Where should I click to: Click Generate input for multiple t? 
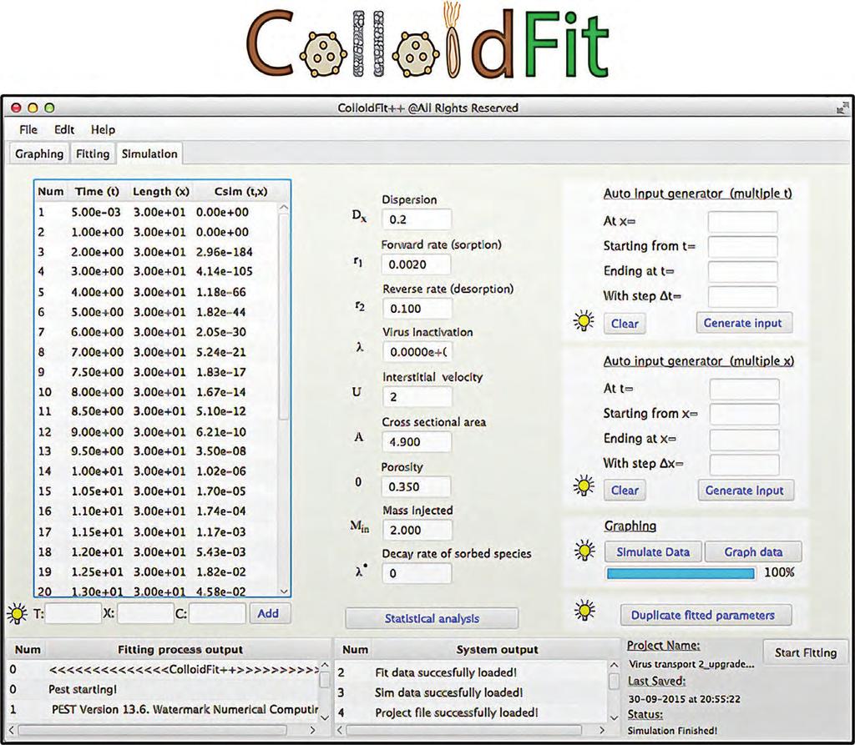pyautogui.click(x=743, y=323)
